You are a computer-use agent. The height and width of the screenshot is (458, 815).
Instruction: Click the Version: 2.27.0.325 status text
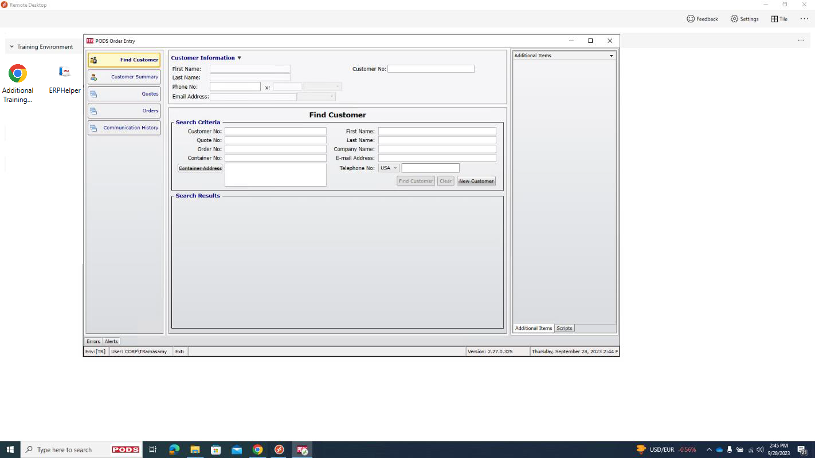click(490, 352)
